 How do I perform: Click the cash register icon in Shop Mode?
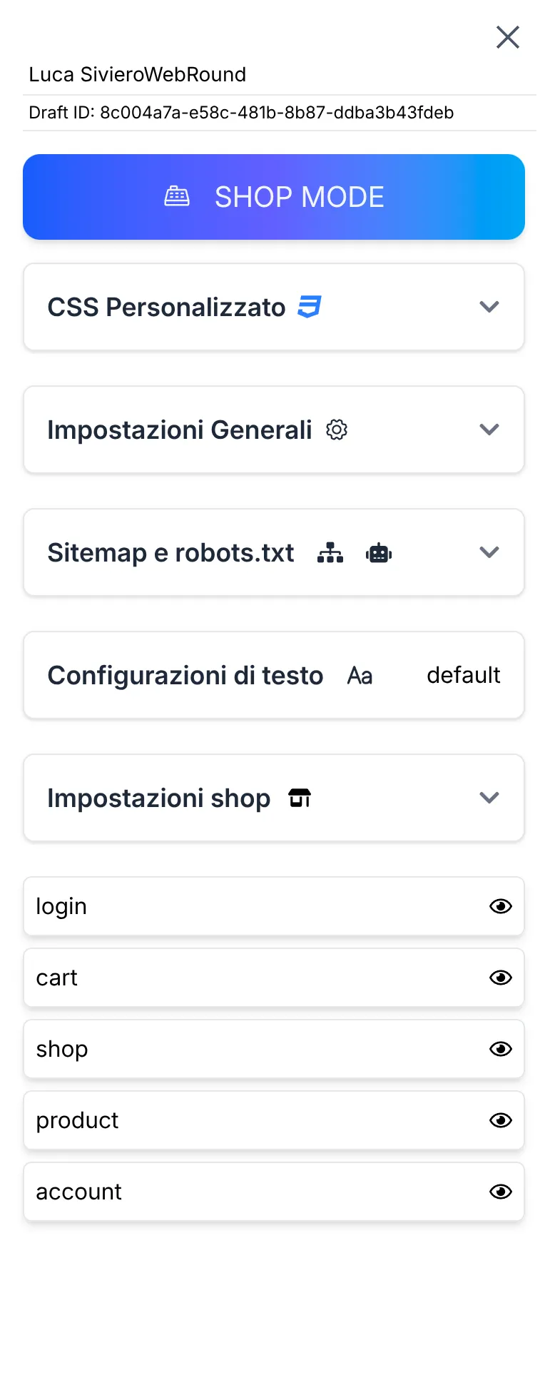point(177,197)
